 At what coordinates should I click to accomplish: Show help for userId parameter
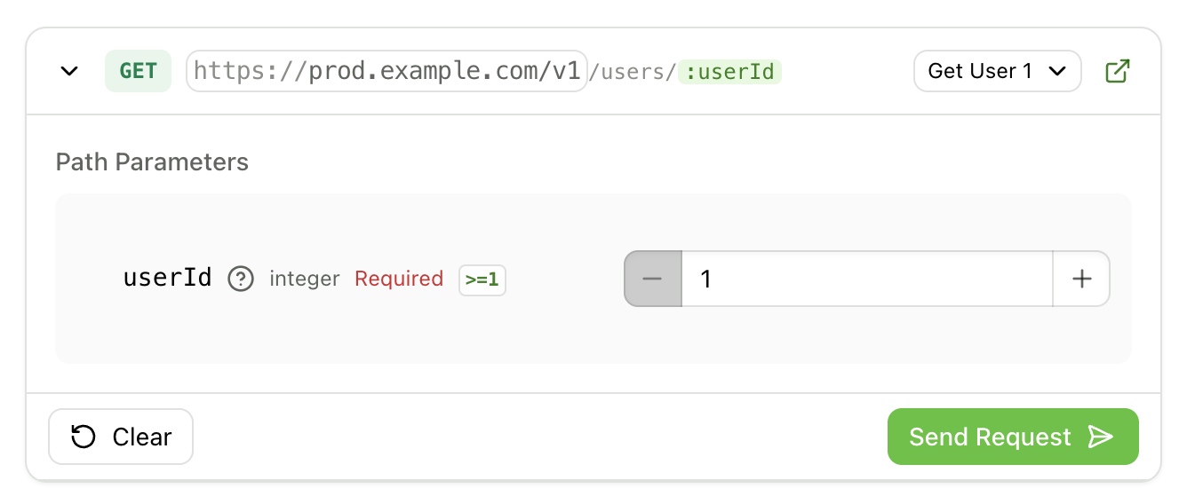pyautogui.click(x=241, y=280)
